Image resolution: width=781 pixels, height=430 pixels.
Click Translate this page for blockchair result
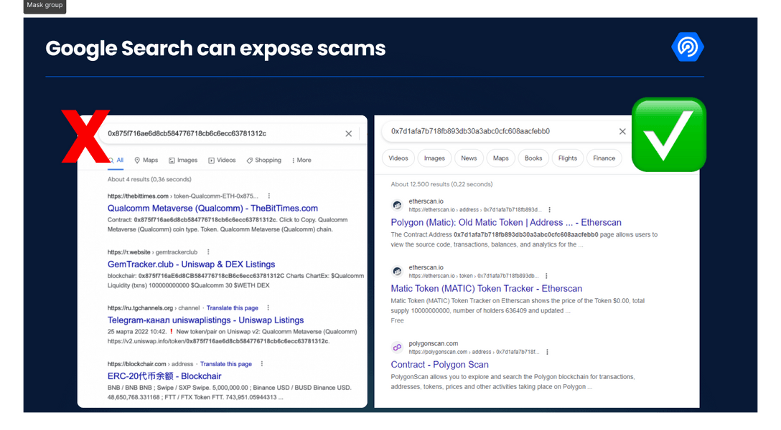pos(225,364)
